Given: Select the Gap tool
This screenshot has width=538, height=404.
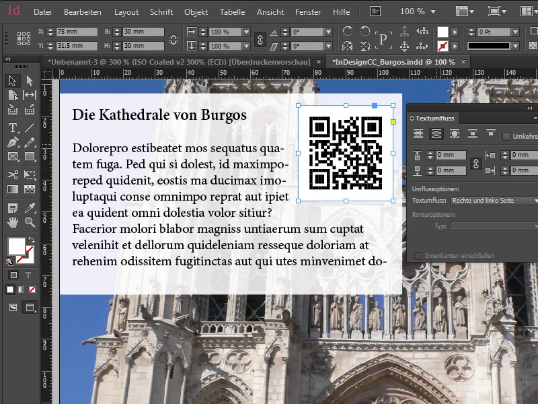Looking at the screenshot, I should click(30, 95).
